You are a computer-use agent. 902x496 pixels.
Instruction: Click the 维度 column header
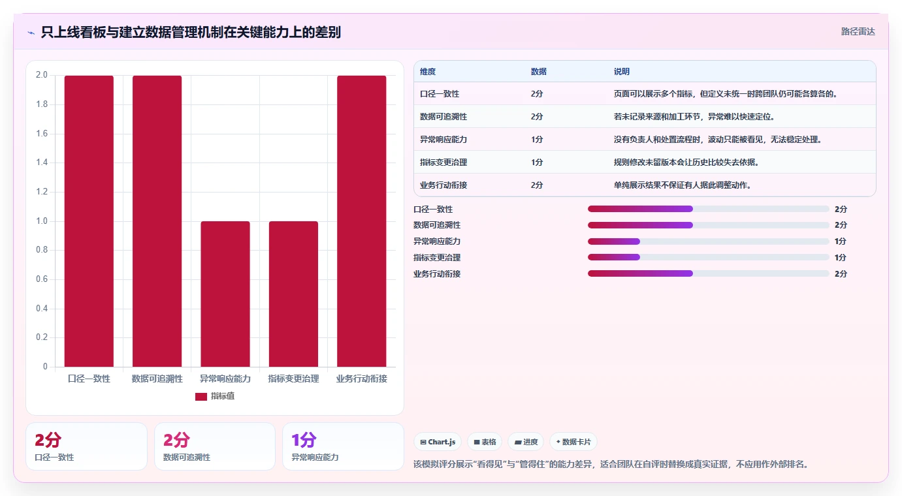click(428, 71)
